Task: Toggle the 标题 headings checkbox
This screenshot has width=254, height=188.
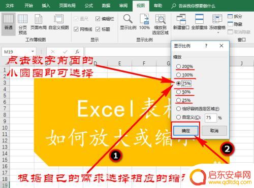Action: [98, 29]
